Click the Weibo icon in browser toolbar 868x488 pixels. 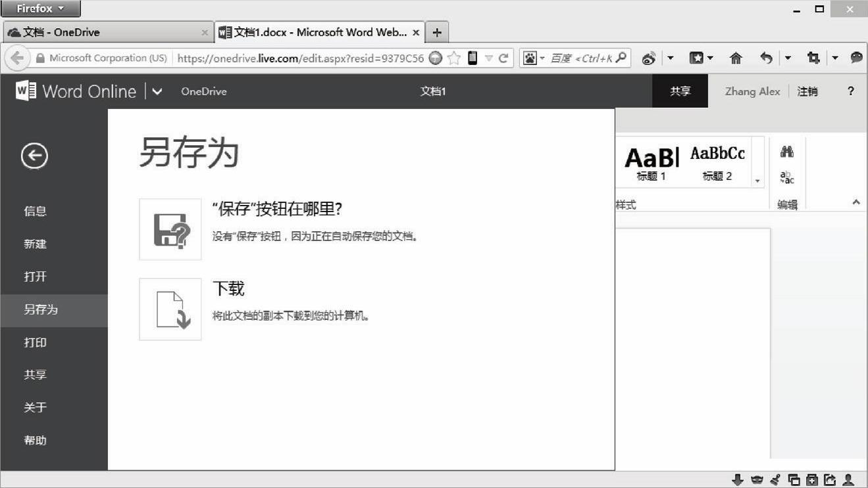click(x=650, y=58)
